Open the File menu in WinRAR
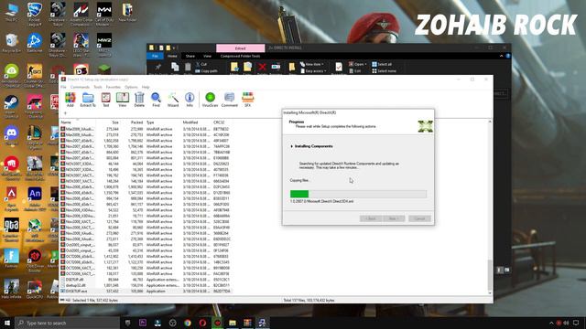586x329 pixels. coord(63,87)
